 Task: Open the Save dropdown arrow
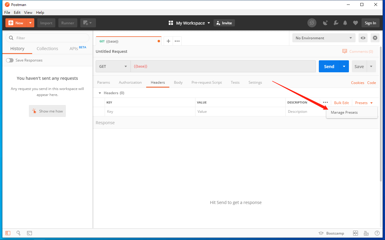pos(371,66)
